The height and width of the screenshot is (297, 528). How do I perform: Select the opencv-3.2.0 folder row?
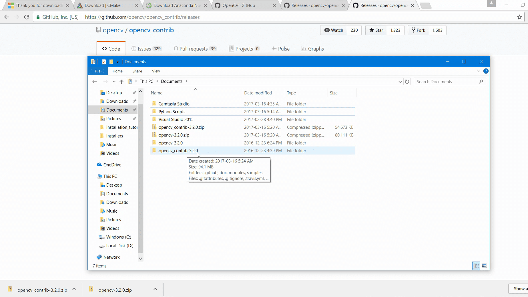(252, 143)
